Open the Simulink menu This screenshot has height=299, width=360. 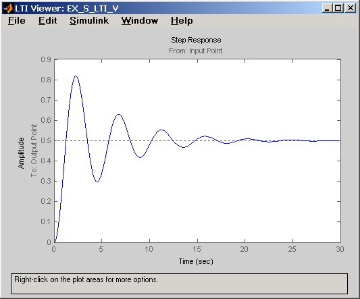89,21
